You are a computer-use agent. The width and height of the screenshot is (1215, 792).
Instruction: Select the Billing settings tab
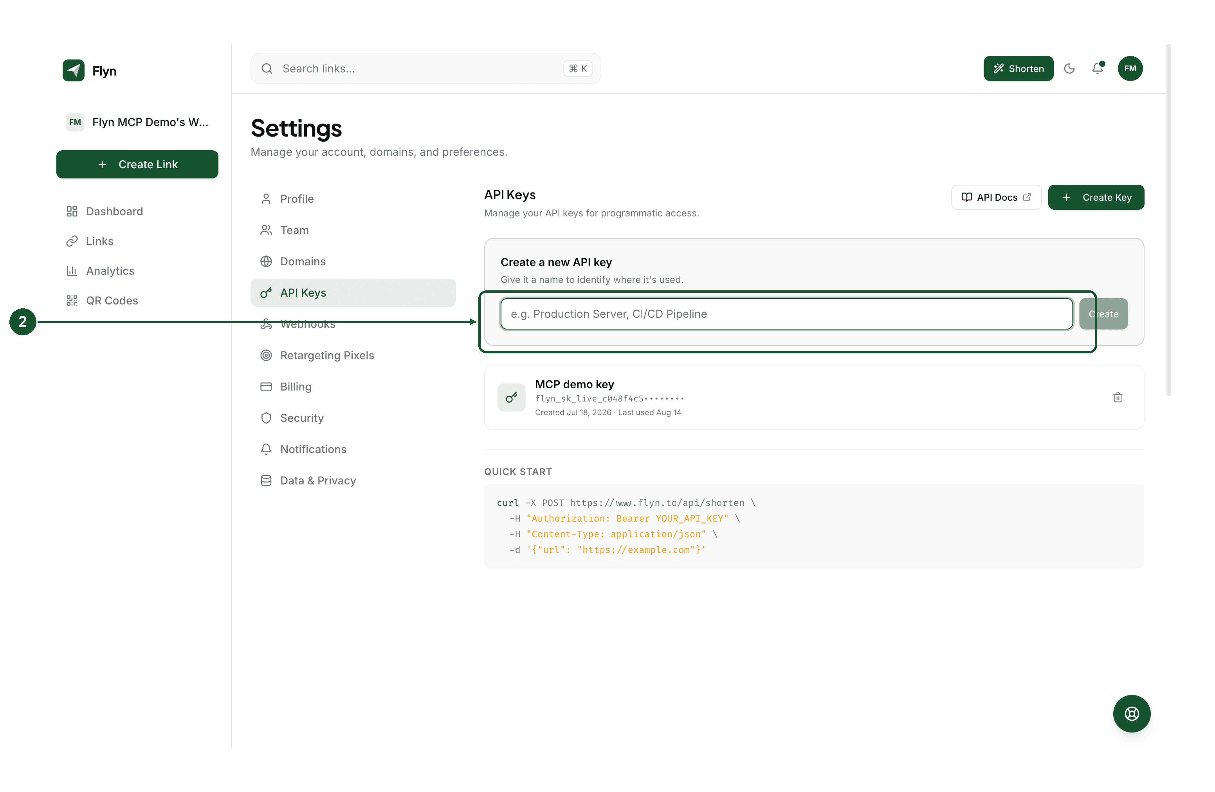pyautogui.click(x=353, y=387)
